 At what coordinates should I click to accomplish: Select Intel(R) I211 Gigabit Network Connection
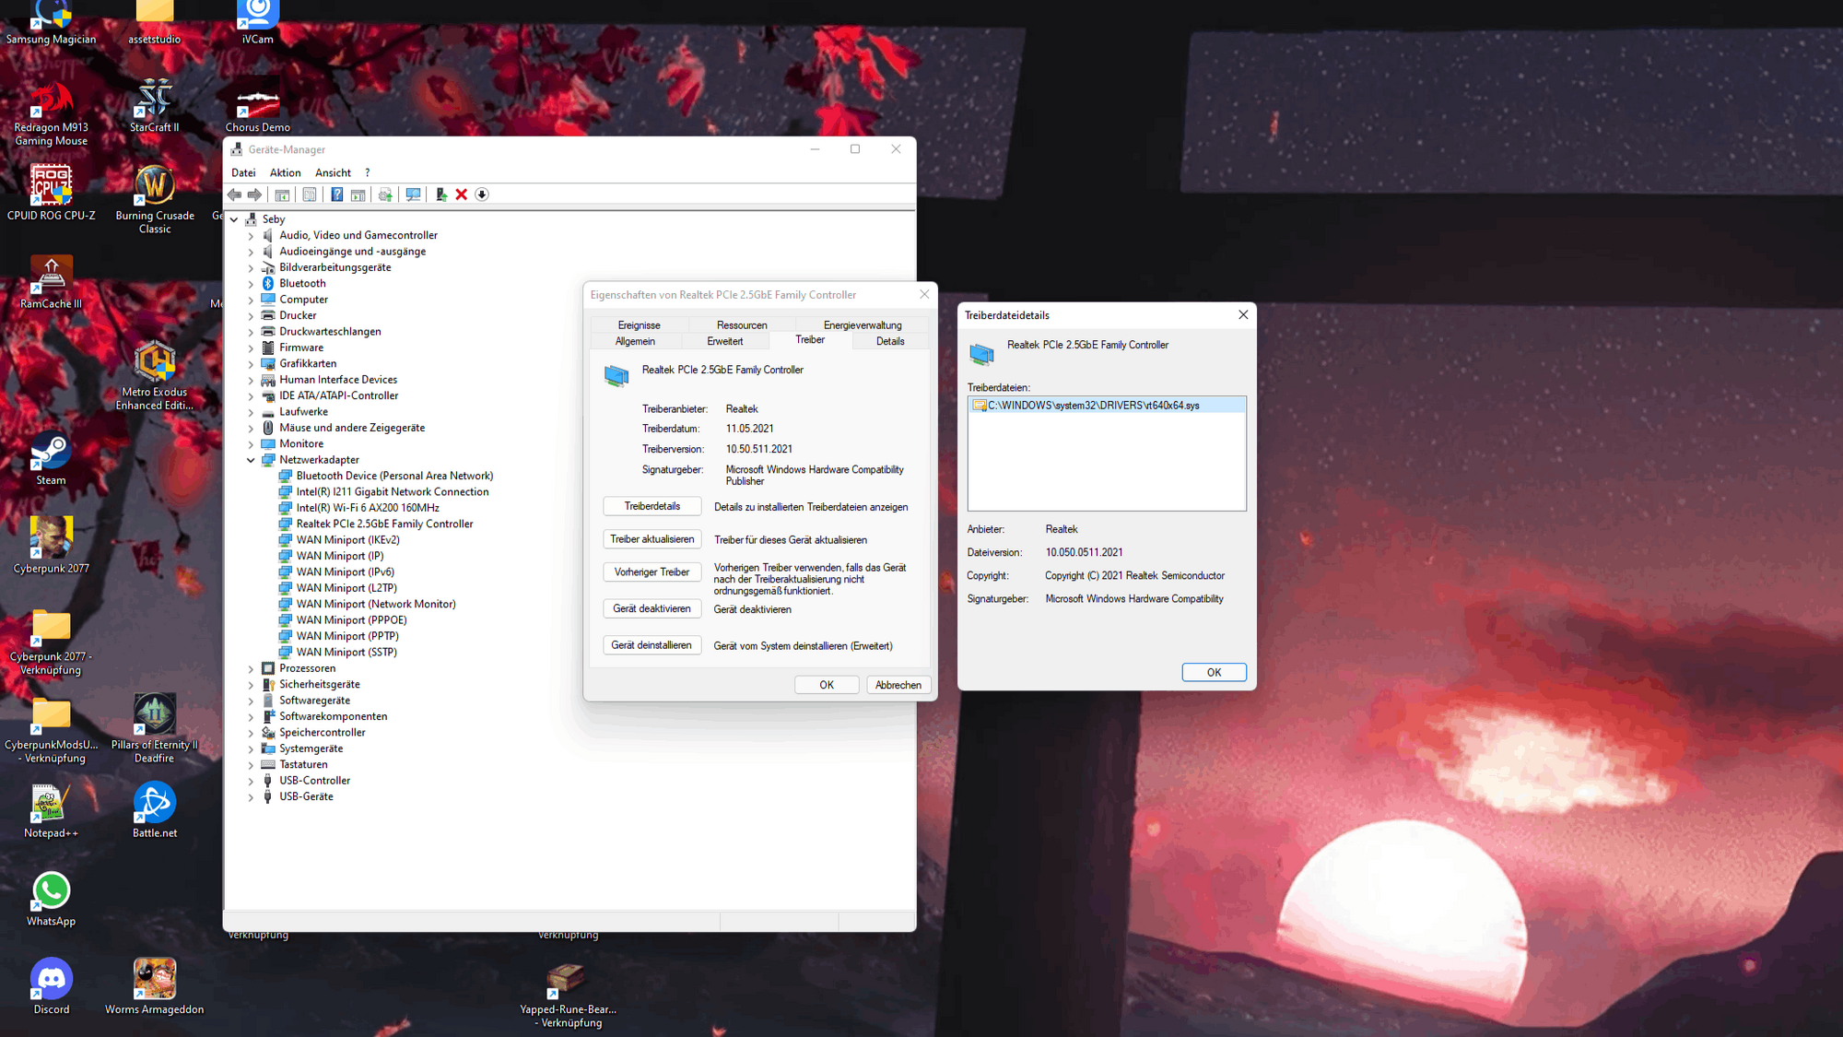(393, 492)
